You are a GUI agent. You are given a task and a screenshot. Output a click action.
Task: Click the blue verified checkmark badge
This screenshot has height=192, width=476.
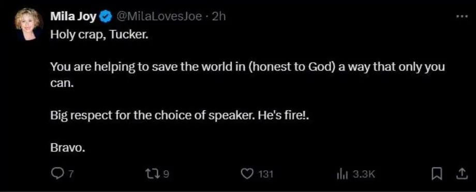point(106,17)
